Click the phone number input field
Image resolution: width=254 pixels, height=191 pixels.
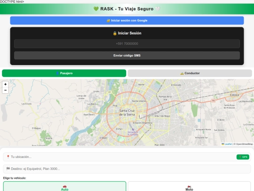[x=127, y=43]
